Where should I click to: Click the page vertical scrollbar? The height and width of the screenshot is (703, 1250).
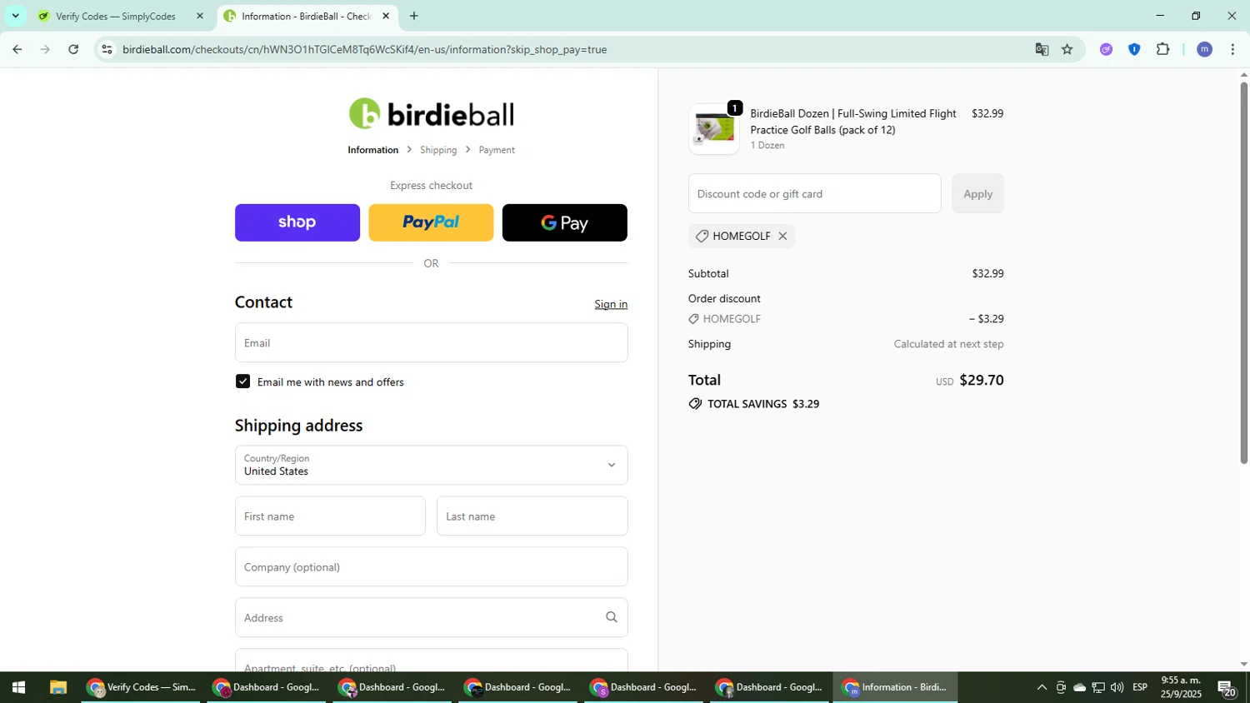pos(1243,272)
